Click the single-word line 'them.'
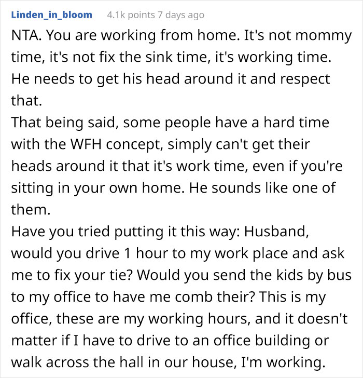Viewport: 363px width, 378px height. (31, 209)
